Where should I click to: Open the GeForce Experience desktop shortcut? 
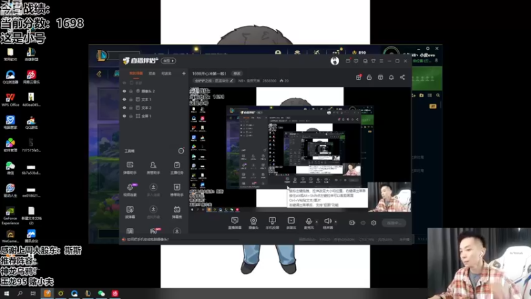coord(10,215)
